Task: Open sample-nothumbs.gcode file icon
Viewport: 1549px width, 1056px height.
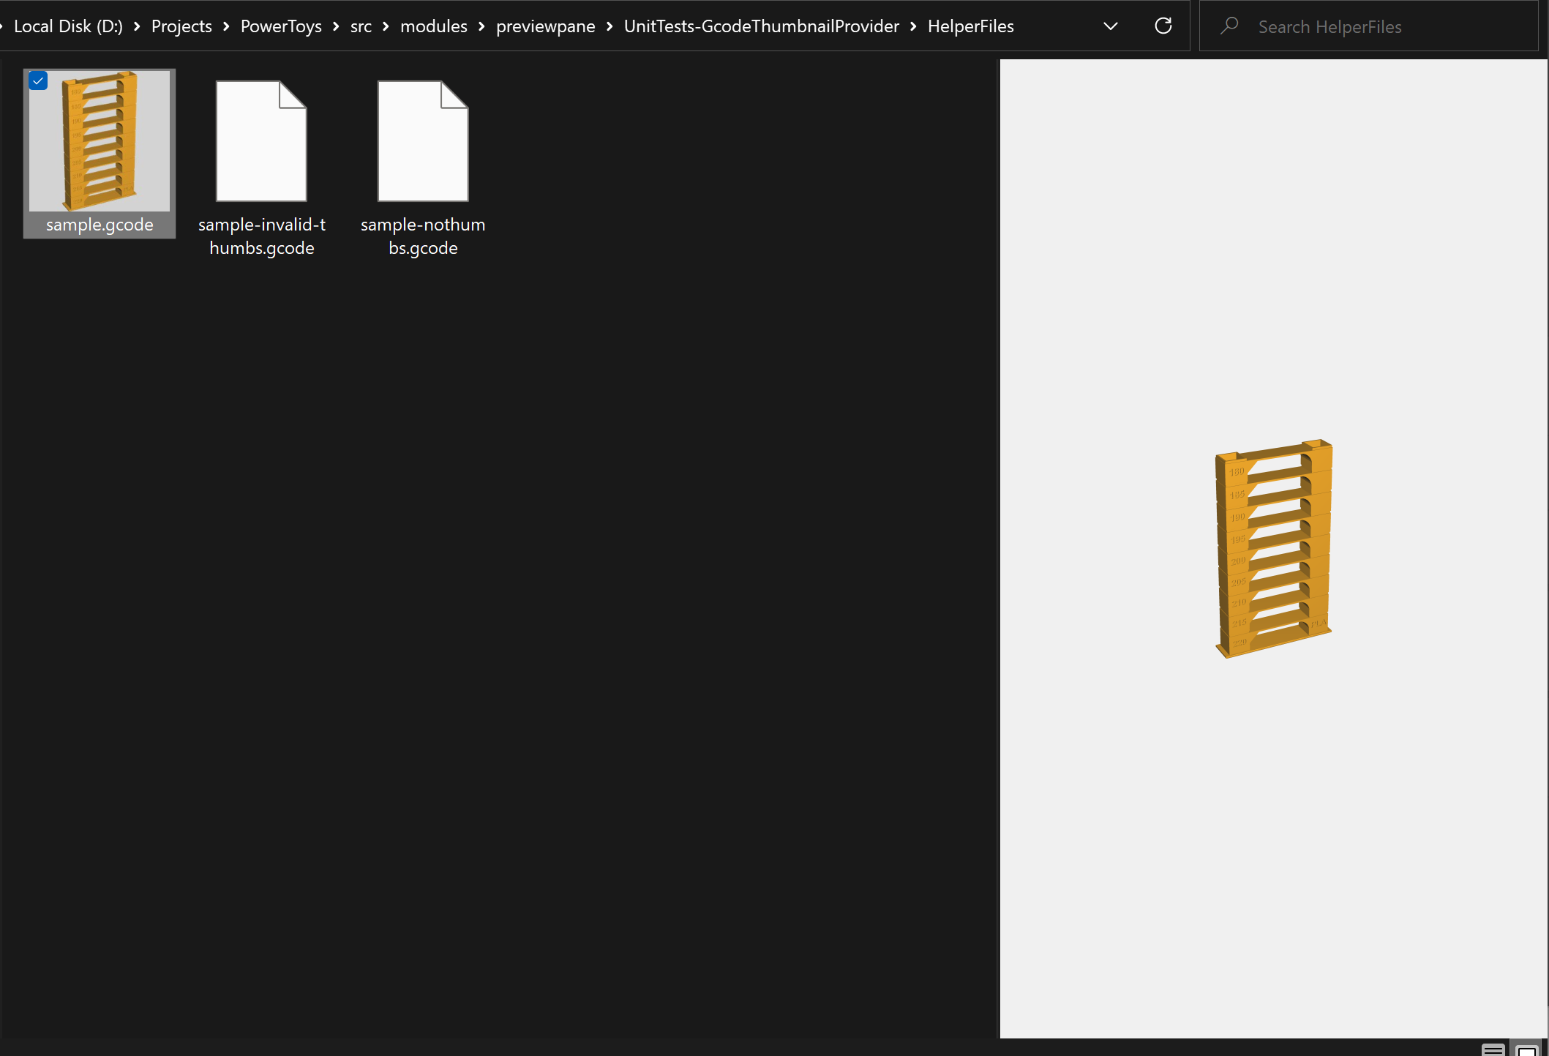Action: (423, 141)
